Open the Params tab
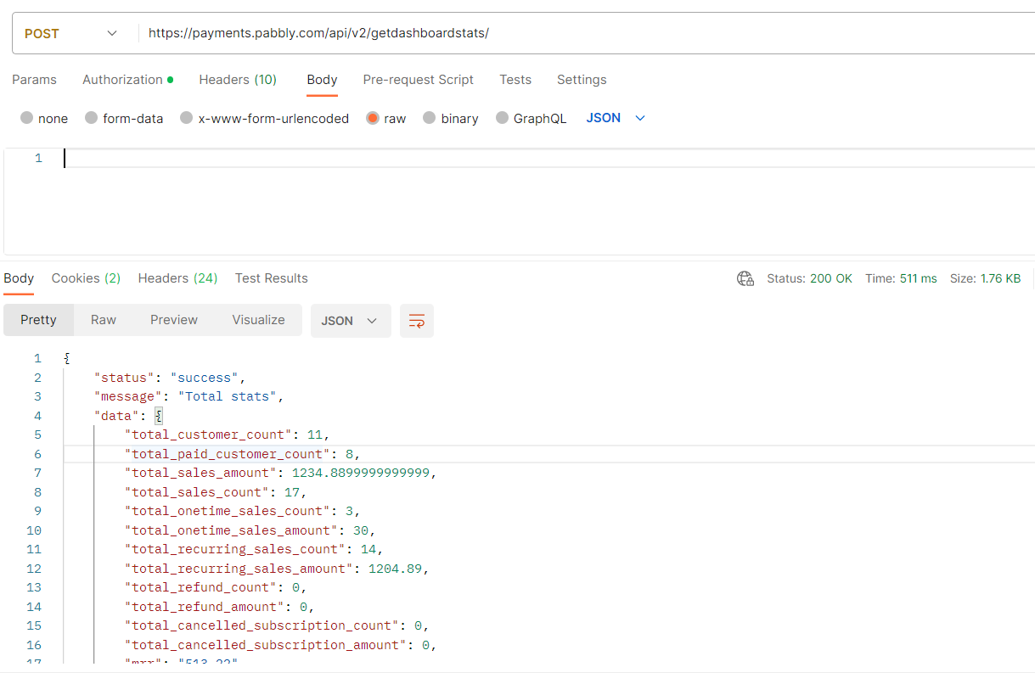1035x684 pixels. tap(34, 80)
